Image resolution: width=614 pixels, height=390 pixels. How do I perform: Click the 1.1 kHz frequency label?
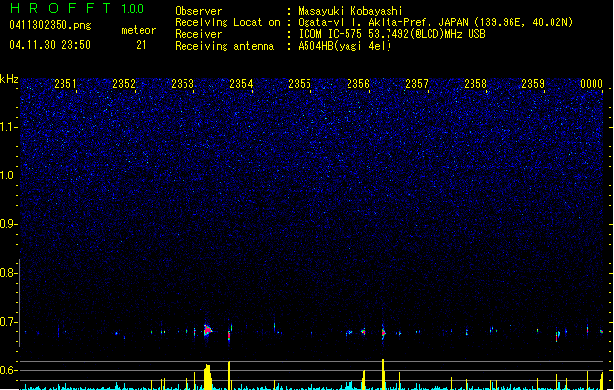[8, 127]
